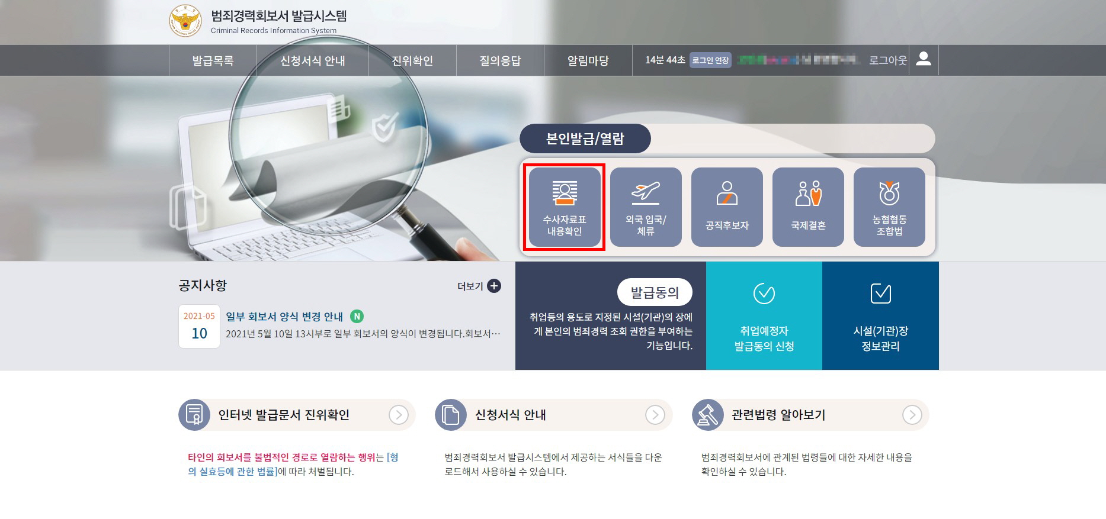Select 국제결혼 couple icon tile
This screenshot has height=519, width=1106.
808,207
